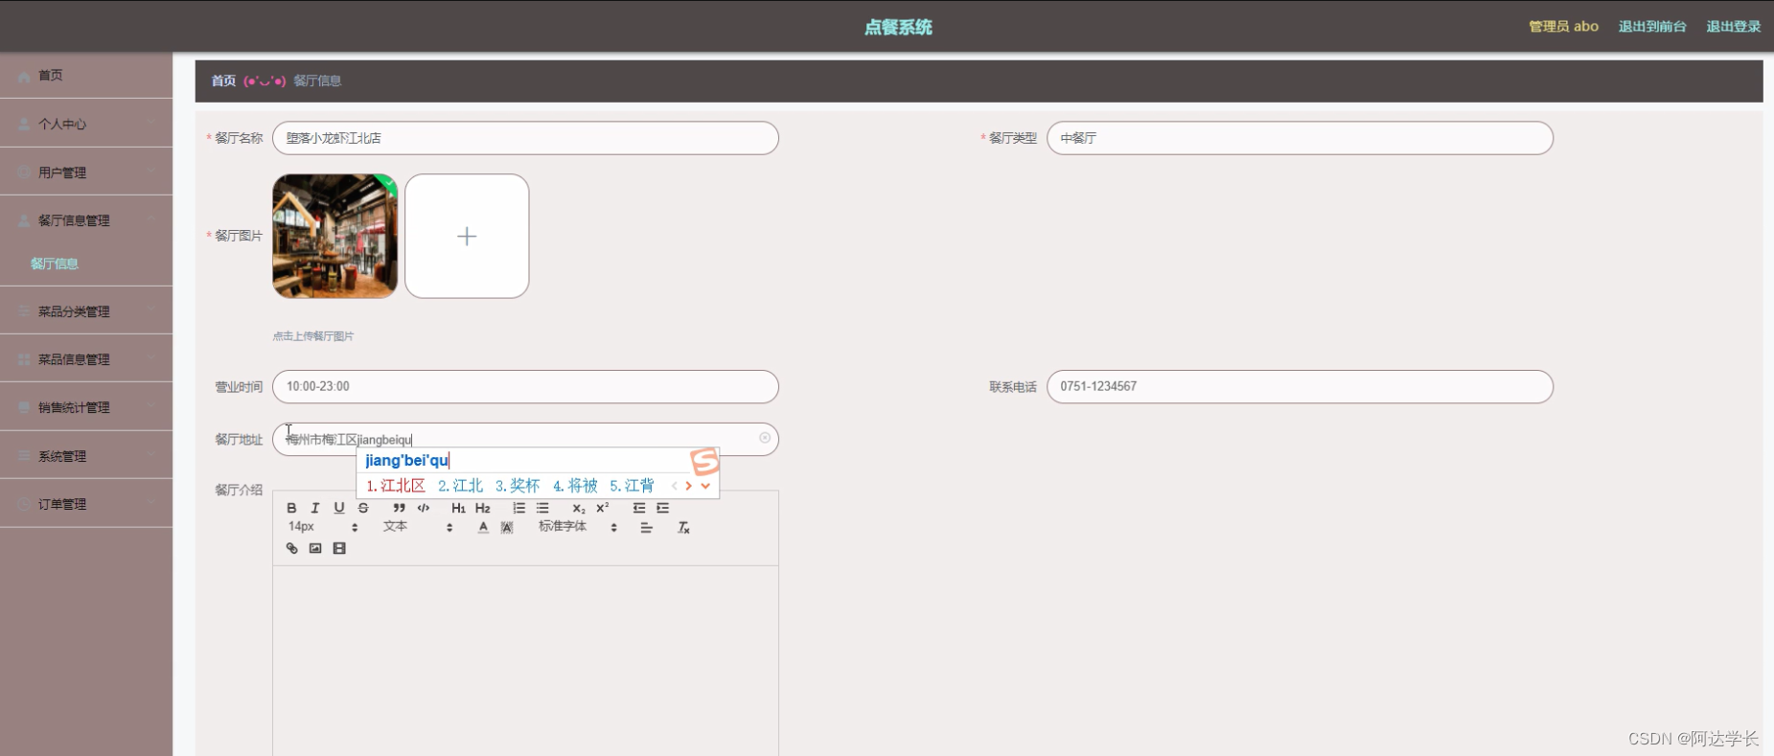Choose IME candidate 1 江北区
The height and width of the screenshot is (756, 1774).
pyautogui.click(x=396, y=486)
